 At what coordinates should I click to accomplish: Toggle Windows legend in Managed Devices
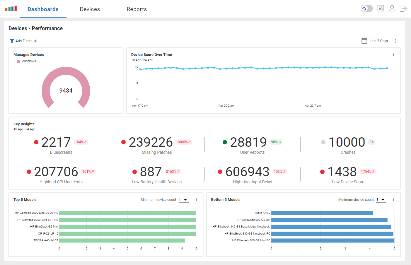click(x=26, y=61)
